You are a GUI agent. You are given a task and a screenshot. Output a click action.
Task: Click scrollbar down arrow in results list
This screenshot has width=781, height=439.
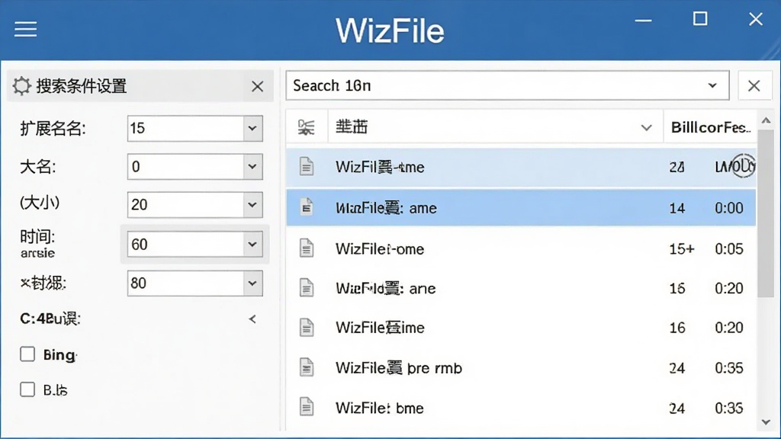coord(766,422)
